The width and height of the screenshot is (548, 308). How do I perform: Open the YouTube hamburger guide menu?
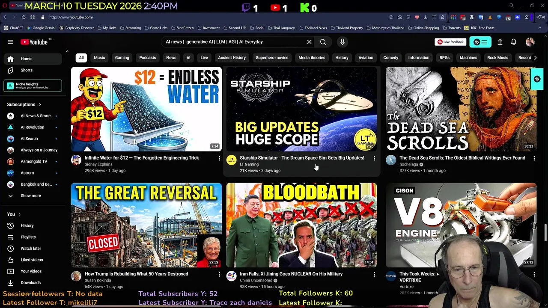(x=10, y=42)
